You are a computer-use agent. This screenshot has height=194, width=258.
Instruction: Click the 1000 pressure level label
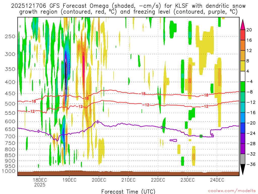click(9, 171)
